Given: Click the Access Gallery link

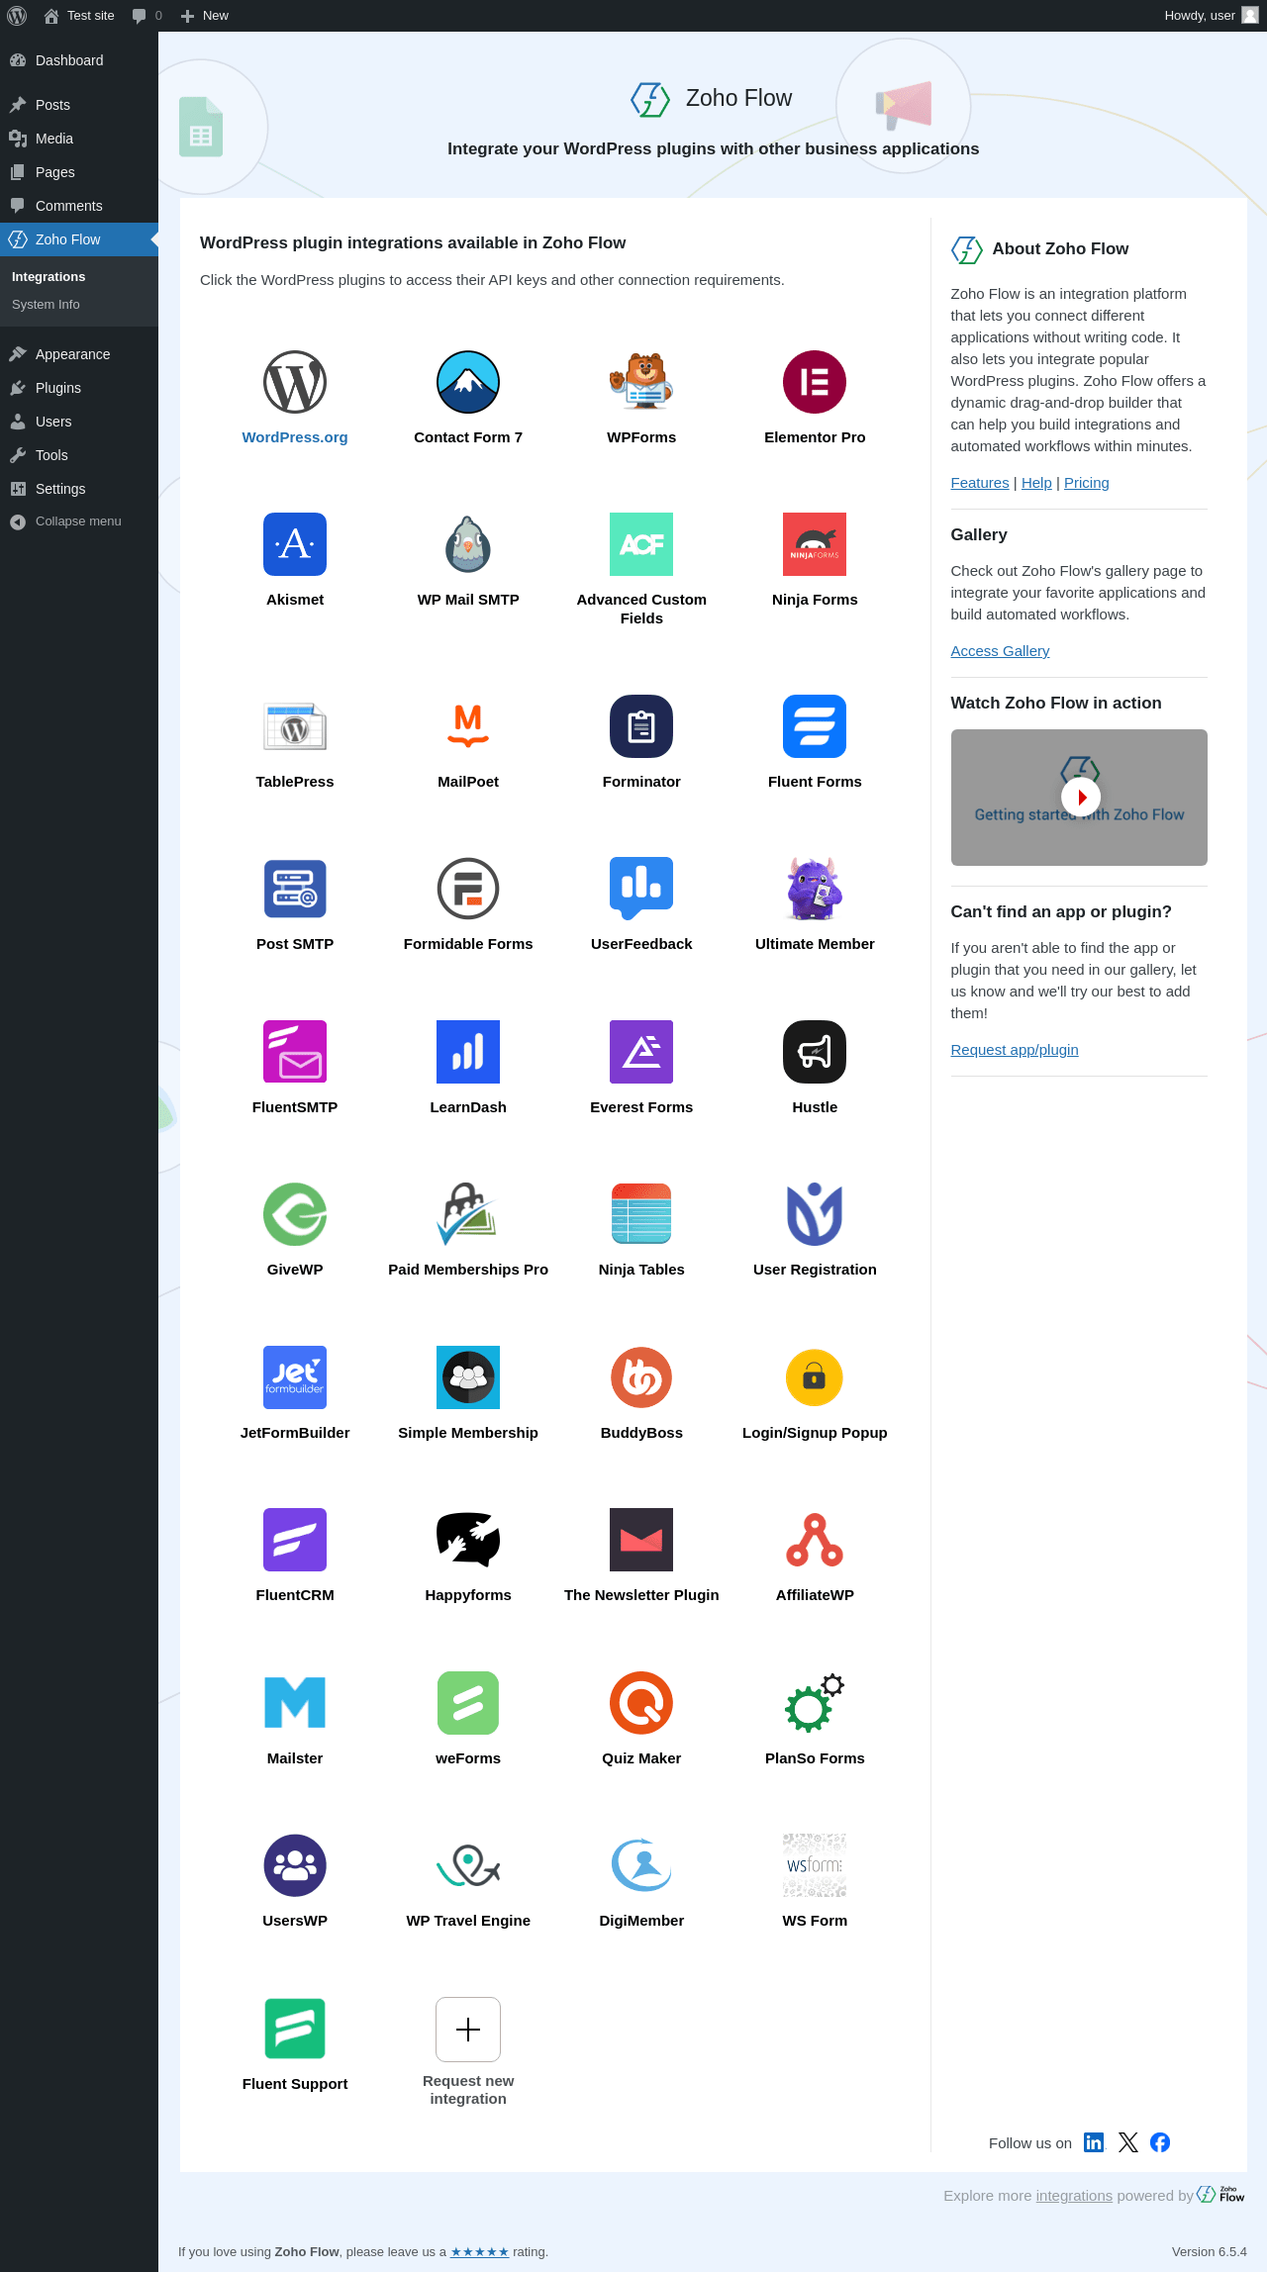Looking at the screenshot, I should (x=1000, y=651).
